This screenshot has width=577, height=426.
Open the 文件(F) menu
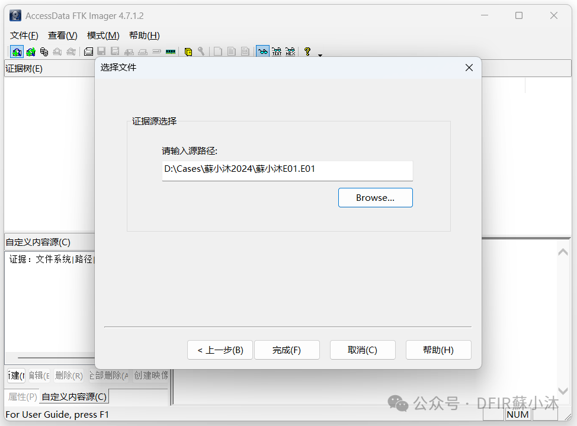[24, 36]
